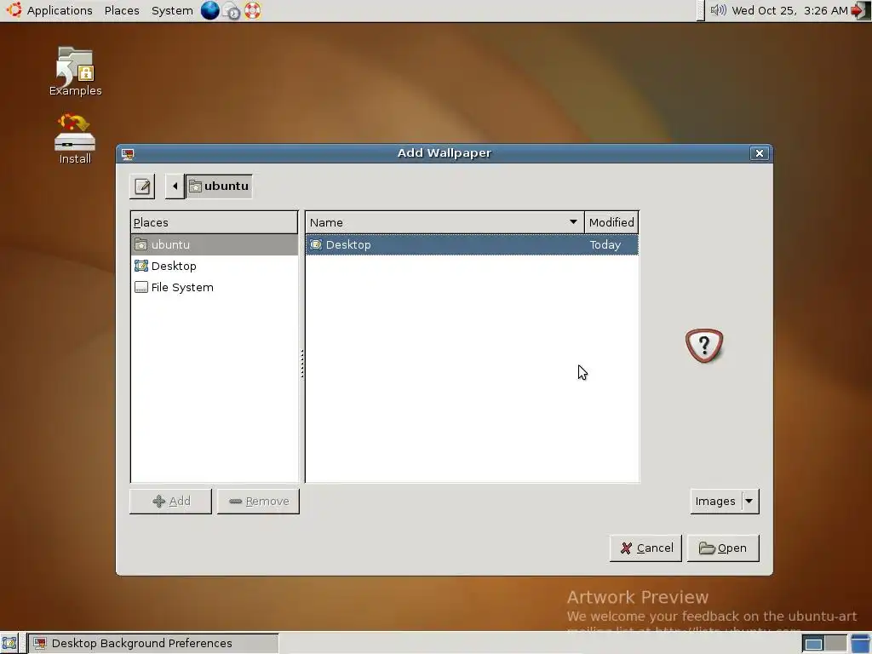Launch the Evolution mail clock icon
Screen dimensions: 872x654
232,10
